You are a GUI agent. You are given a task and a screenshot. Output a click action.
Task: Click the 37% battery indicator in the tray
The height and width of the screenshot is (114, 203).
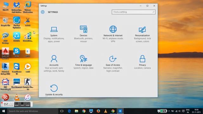(x=164, y=111)
